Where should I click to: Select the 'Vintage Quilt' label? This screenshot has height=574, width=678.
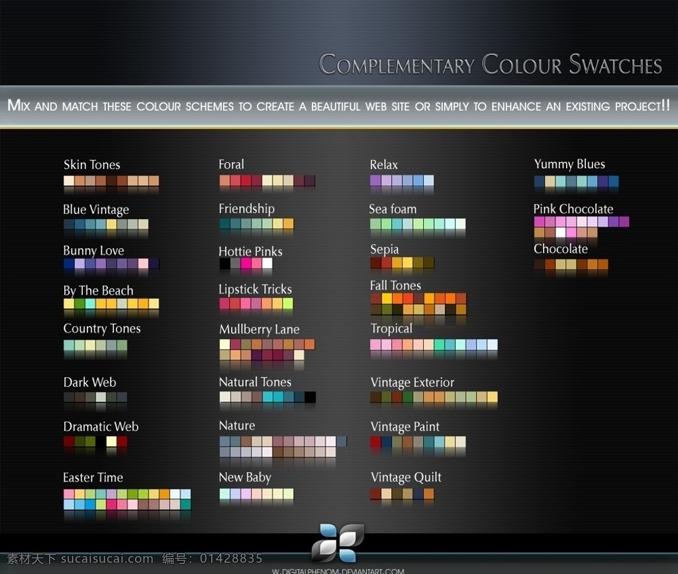click(406, 477)
